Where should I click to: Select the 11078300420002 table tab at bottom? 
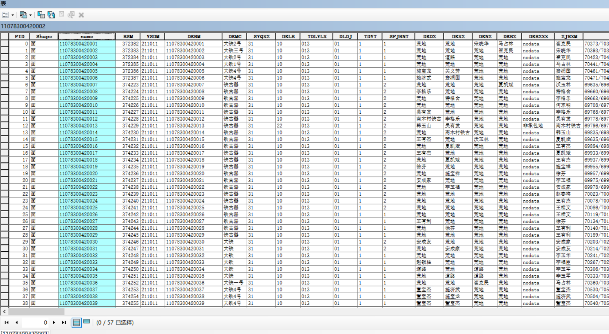(x=25, y=332)
